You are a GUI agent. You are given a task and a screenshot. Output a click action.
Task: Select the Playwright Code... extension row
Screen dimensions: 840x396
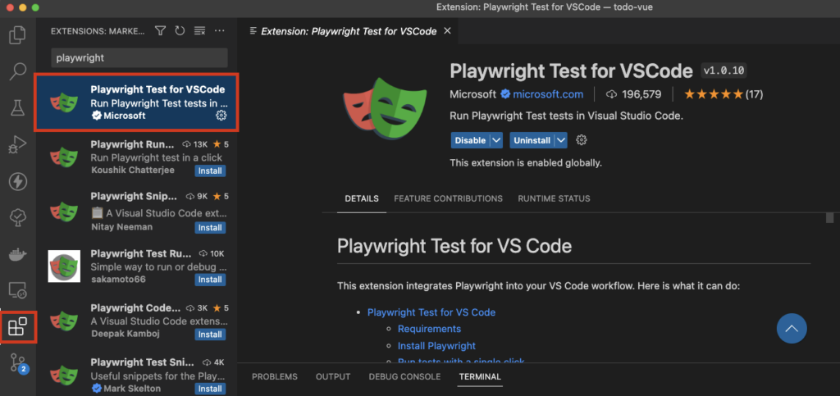(x=137, y=321)
